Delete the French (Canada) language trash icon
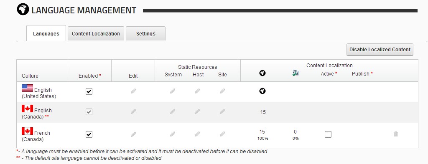 396,134
